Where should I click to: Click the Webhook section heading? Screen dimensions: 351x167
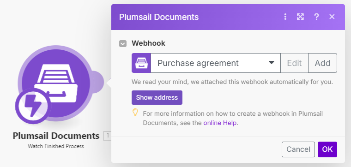[x=148, y=43]
